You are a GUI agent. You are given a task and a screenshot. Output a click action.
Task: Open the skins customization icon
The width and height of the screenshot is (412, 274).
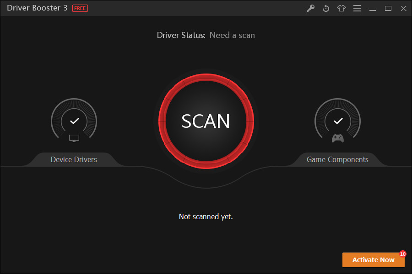point(342,8)
